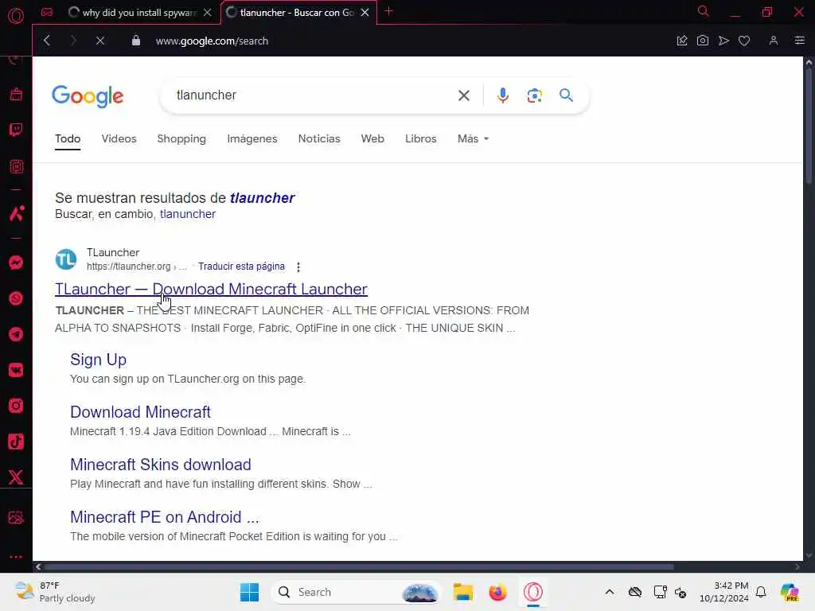Select the Noticias search tab
815x611 pixels.
pyautogui.click(x=319, y=138)
